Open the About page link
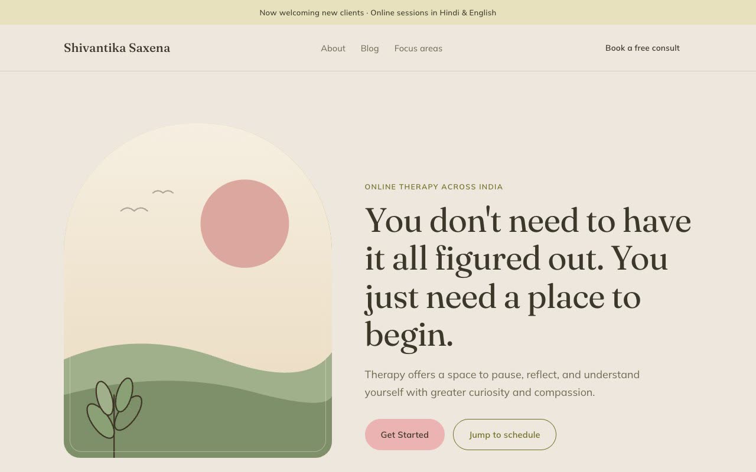756x472 pixels. coord(333,48)
